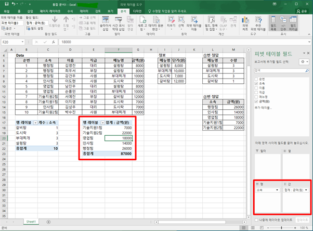313x231 pixels.
Task: Click Change Data Source (데이터 원본 변경)
Action: pos(155,23)
